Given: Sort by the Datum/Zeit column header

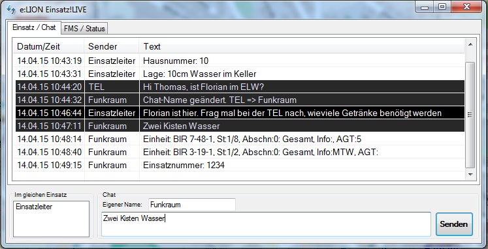Looking at the screenshot, I should 48,46.
